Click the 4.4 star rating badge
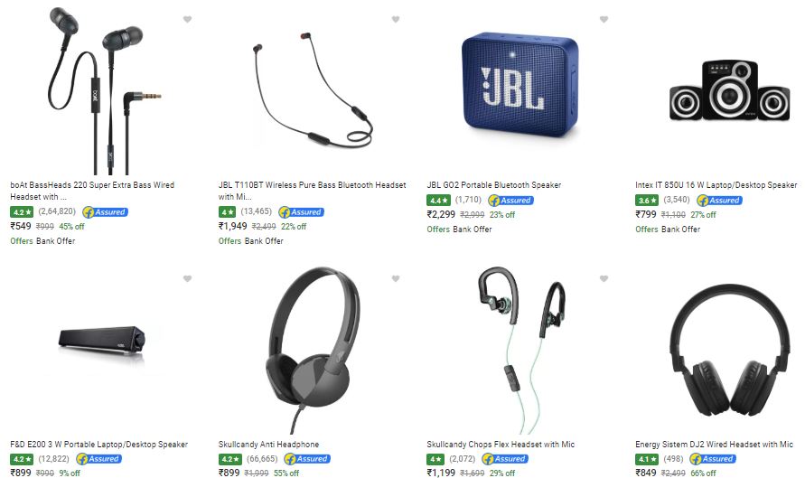Viewport: 805px width, 478px height. tap(438, 201)
